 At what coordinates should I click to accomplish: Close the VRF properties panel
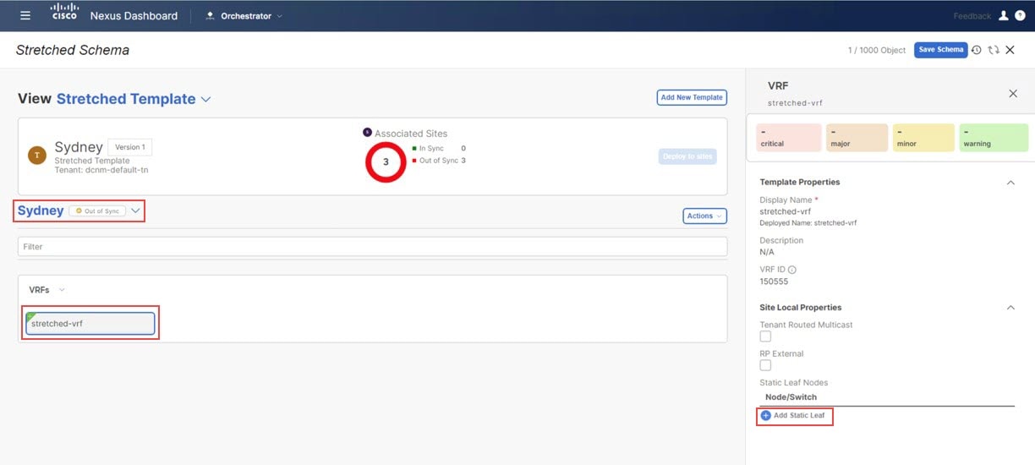point(1013,93)
